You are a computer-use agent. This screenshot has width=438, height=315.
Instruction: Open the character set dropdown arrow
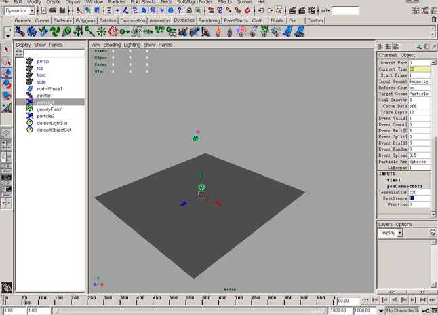point(381,310)
